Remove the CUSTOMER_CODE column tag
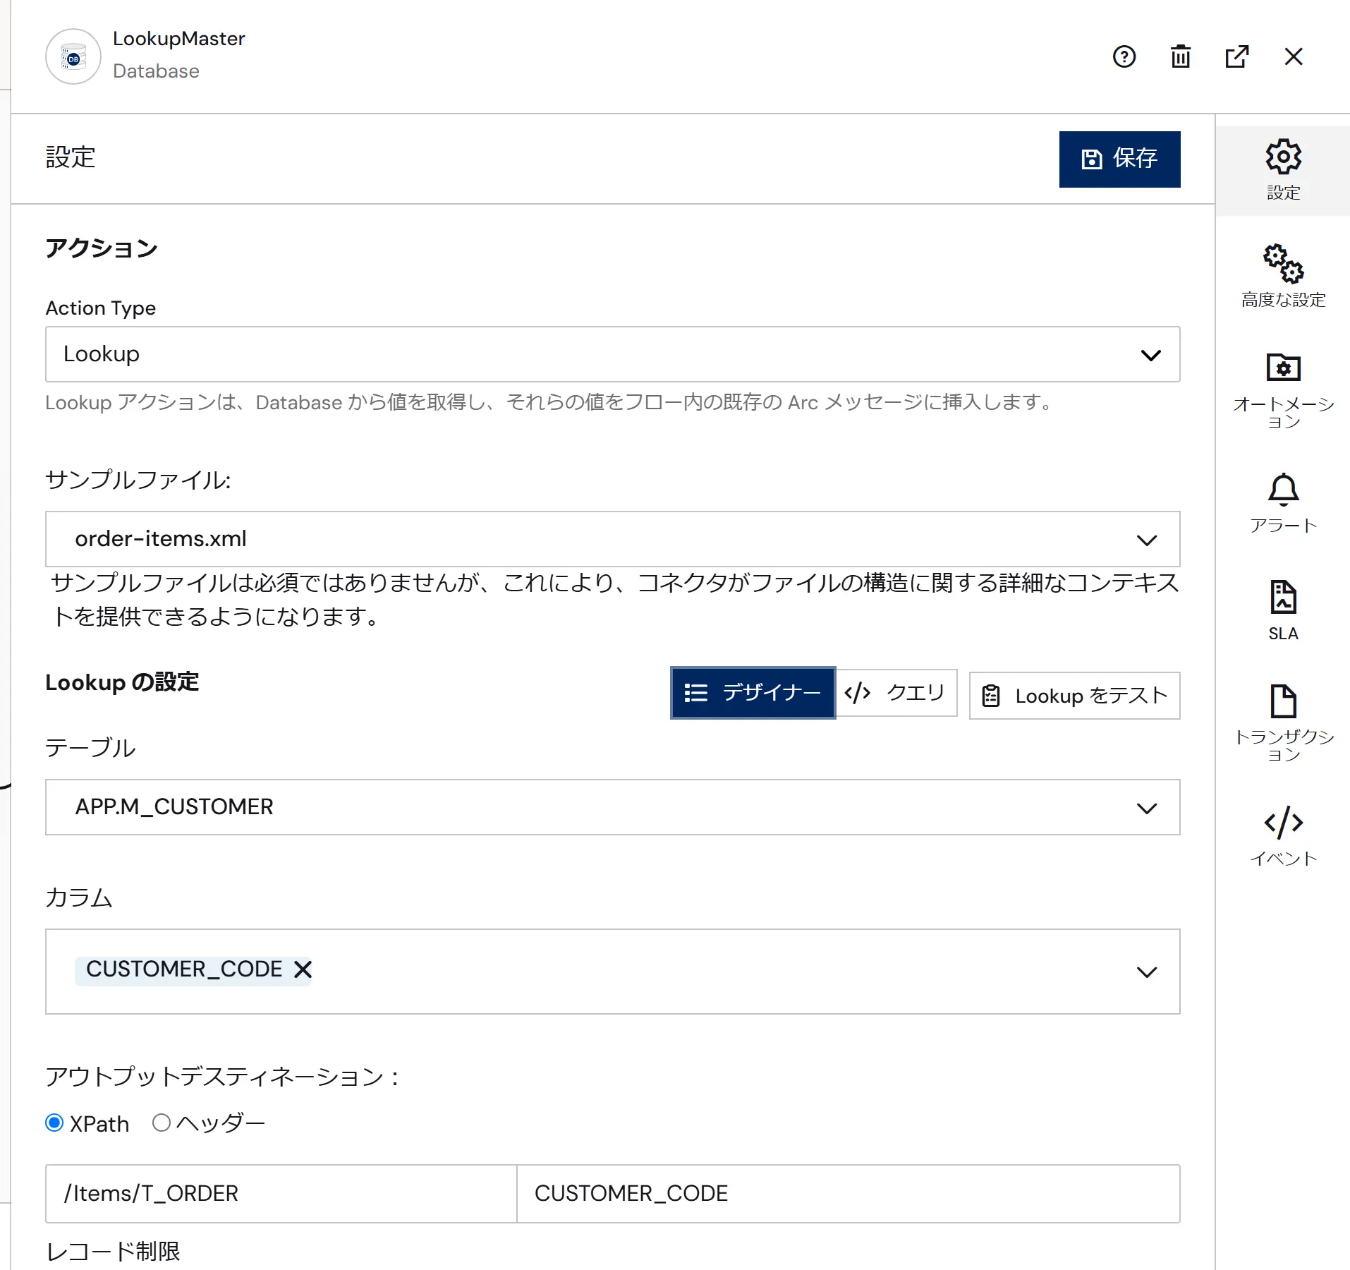This screenshot has height=1270, width=1350. pyautogui.click(x=303, y=969)
